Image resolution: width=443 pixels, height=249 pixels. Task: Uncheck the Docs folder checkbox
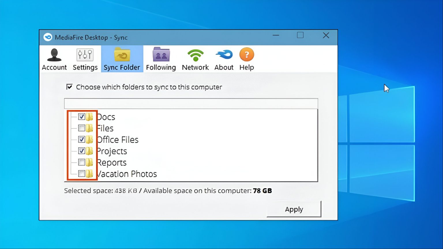82,116
